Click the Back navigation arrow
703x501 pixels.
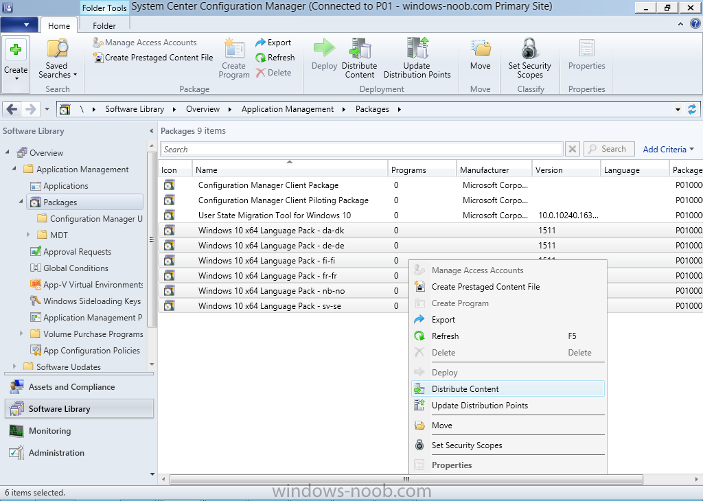point(12,109)
